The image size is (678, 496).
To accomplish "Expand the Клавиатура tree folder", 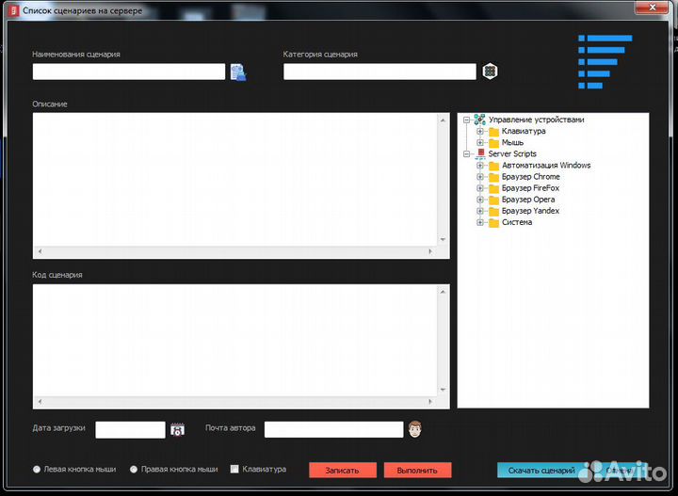I will coord(479,132).
